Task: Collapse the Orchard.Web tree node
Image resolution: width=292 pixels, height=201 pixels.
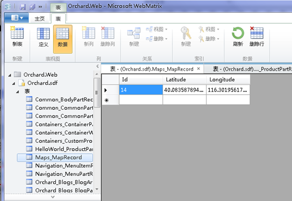Action: (x=10, y=75)
